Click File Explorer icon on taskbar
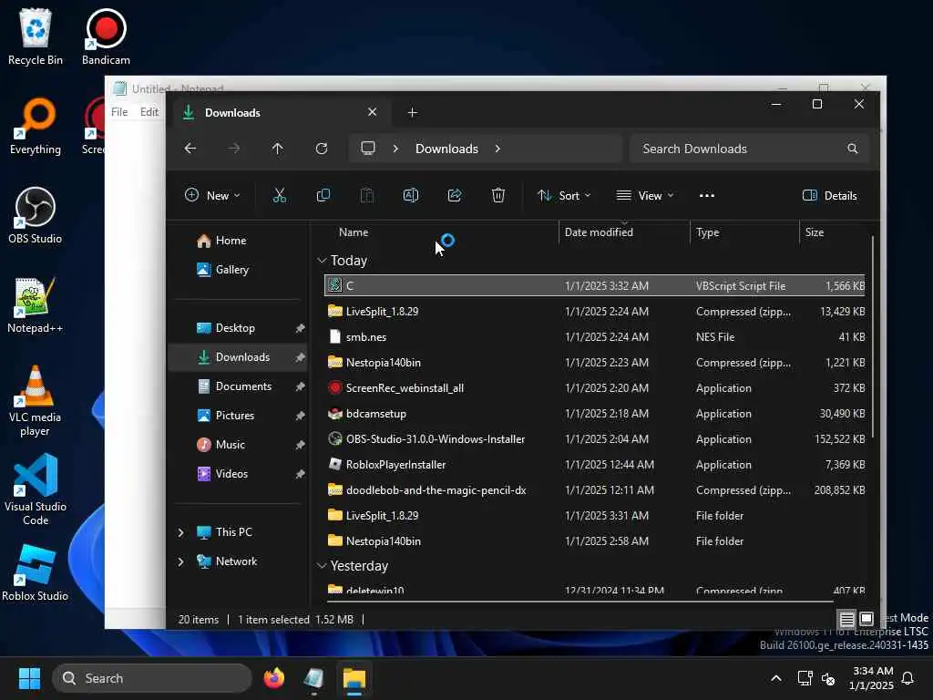Viewport: 933px width, 700px height. coord(354,678)
